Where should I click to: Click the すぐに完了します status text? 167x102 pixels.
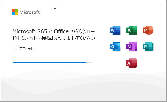[x=23, y=49]
